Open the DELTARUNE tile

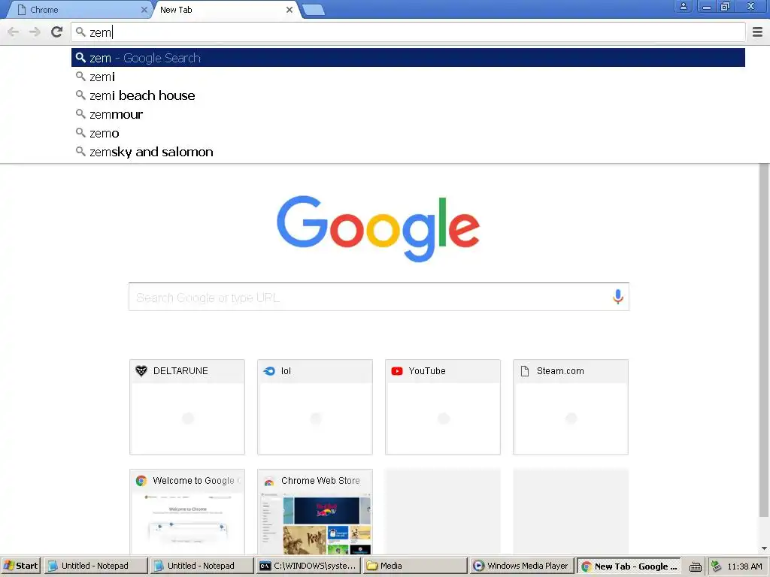(x=187, y=406)
